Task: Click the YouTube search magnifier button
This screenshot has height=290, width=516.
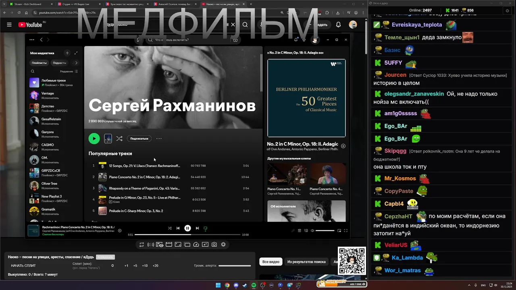Action: tap(245, 25)
